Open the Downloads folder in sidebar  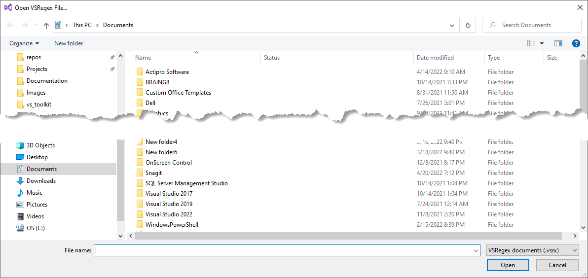[x=41, y=181]
